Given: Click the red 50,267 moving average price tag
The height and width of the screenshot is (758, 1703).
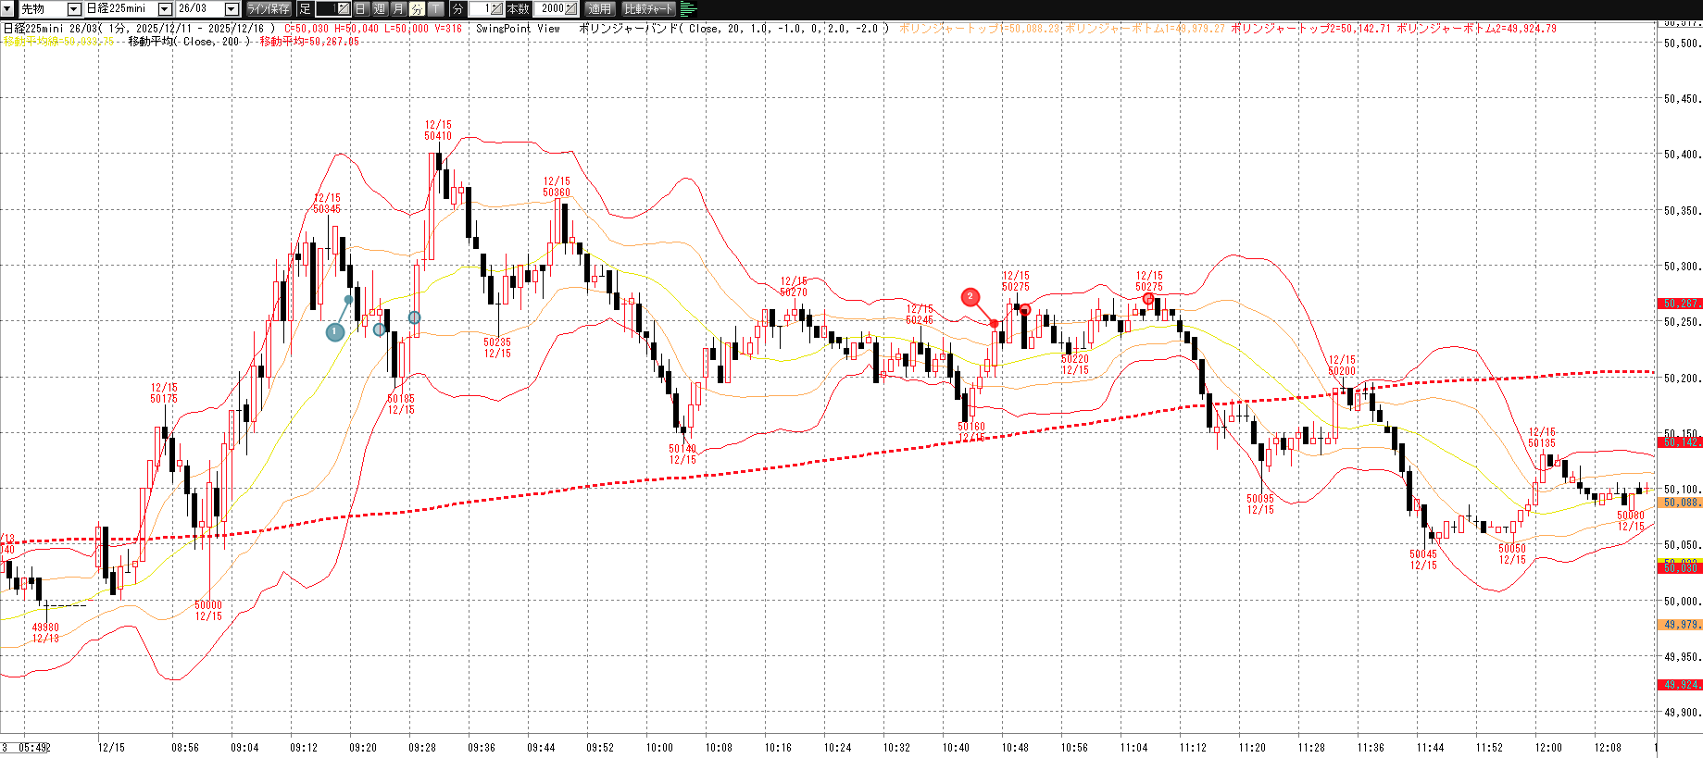Looking at the screenshot, I should point(1679,304).
